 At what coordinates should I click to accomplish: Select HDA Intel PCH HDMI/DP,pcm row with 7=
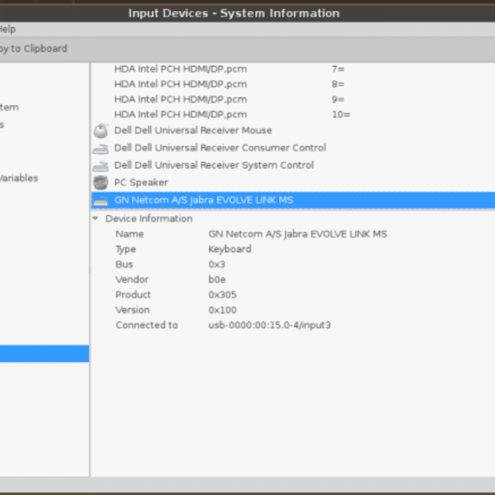[x=294, y=69]
